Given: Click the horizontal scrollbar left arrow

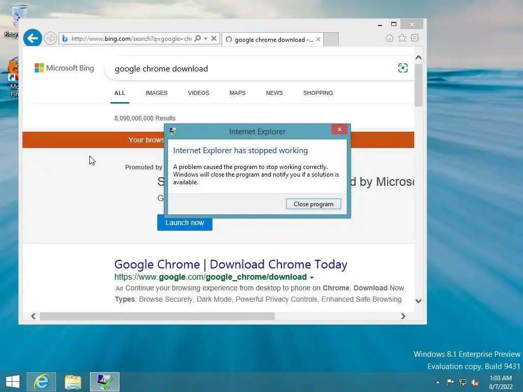Looking at the screenshot, I should point(33,316).
